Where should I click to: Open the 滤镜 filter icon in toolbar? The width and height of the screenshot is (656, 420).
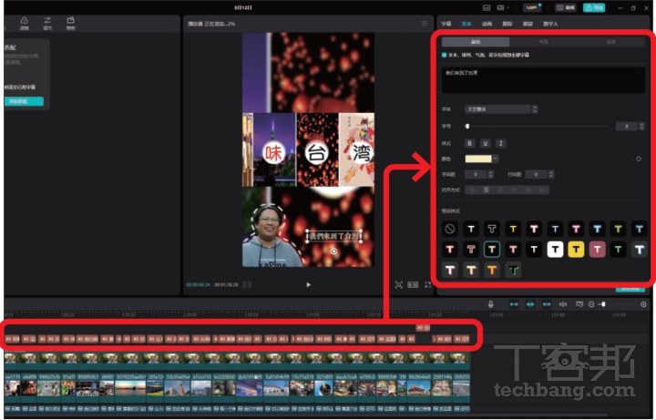(25, 23)
